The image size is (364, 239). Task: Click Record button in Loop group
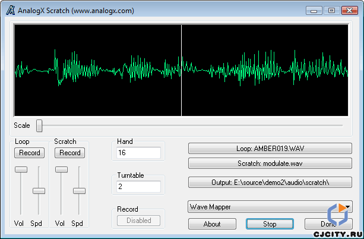[30, 153]
